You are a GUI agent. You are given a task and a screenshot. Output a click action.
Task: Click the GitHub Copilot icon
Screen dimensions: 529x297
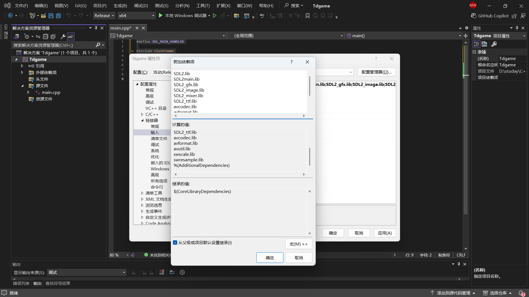pyautogui.click(x=474, y=16)
